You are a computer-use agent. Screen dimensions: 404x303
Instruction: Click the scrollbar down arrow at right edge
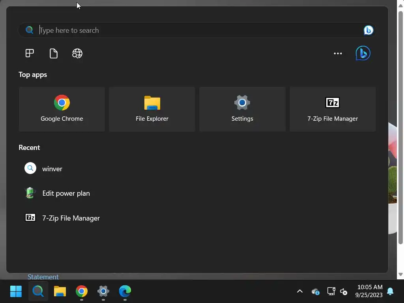tap(400, 275)
